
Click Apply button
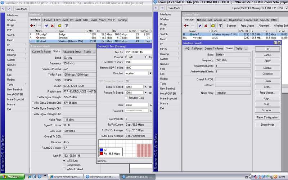[x=267, y=60]
